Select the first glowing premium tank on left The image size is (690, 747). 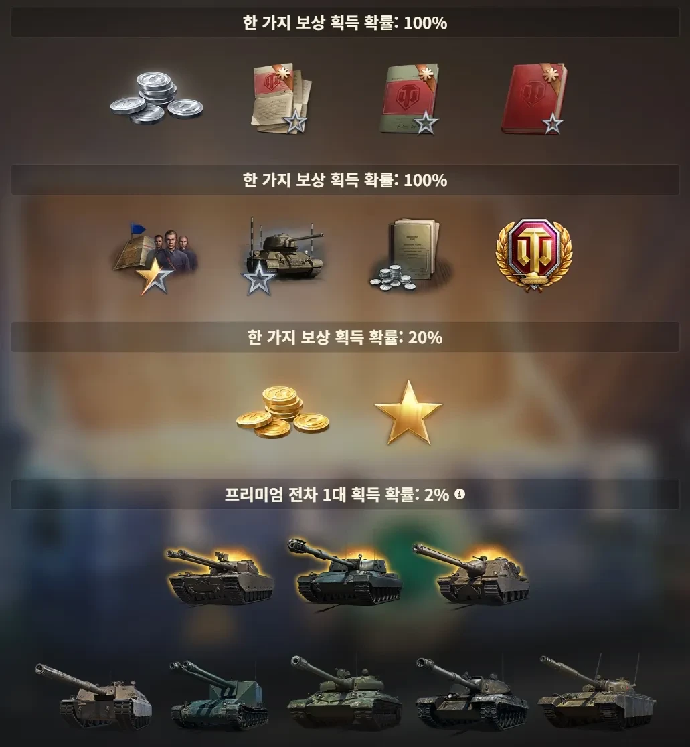220,576
